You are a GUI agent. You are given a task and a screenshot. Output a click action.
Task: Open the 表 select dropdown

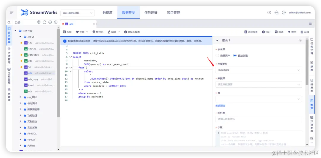(259, 99)
